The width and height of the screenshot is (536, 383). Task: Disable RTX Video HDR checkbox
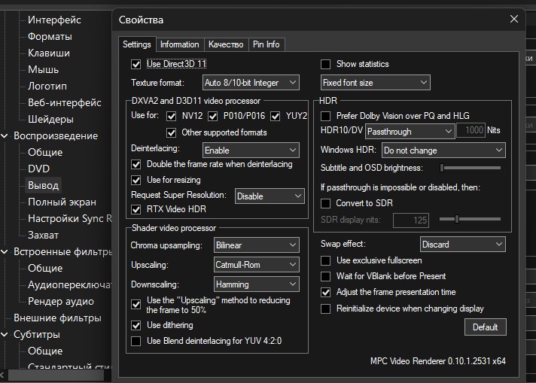point(136,209)
